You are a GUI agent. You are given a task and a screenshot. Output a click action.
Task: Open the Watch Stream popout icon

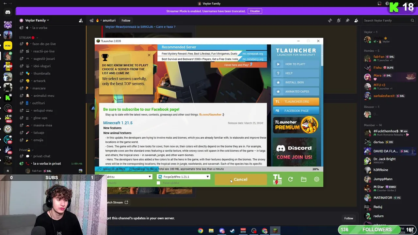(126, 202)
